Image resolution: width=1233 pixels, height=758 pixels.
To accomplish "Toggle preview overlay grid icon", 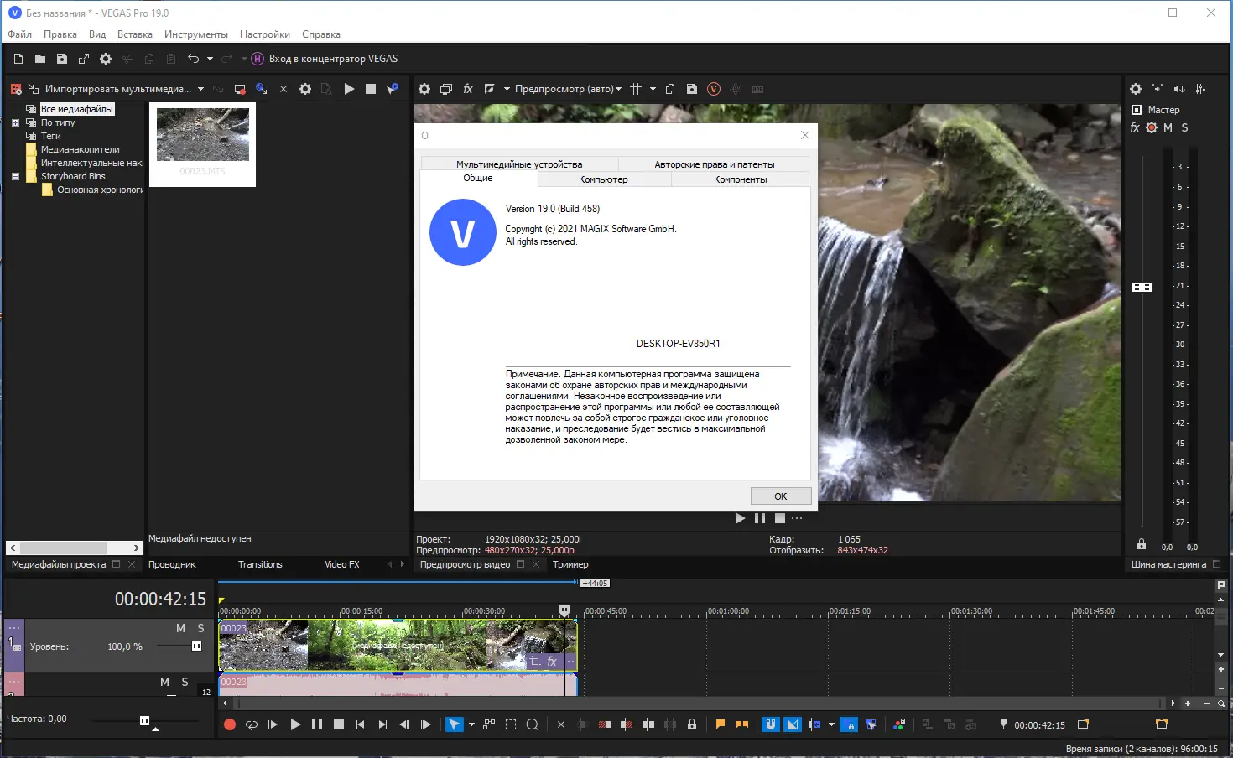I will [636, 89].
